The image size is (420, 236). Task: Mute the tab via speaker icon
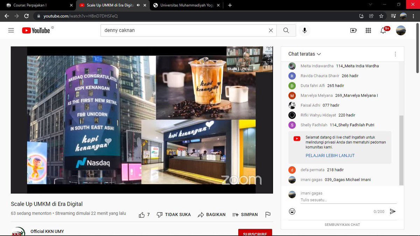pos(138,5)
